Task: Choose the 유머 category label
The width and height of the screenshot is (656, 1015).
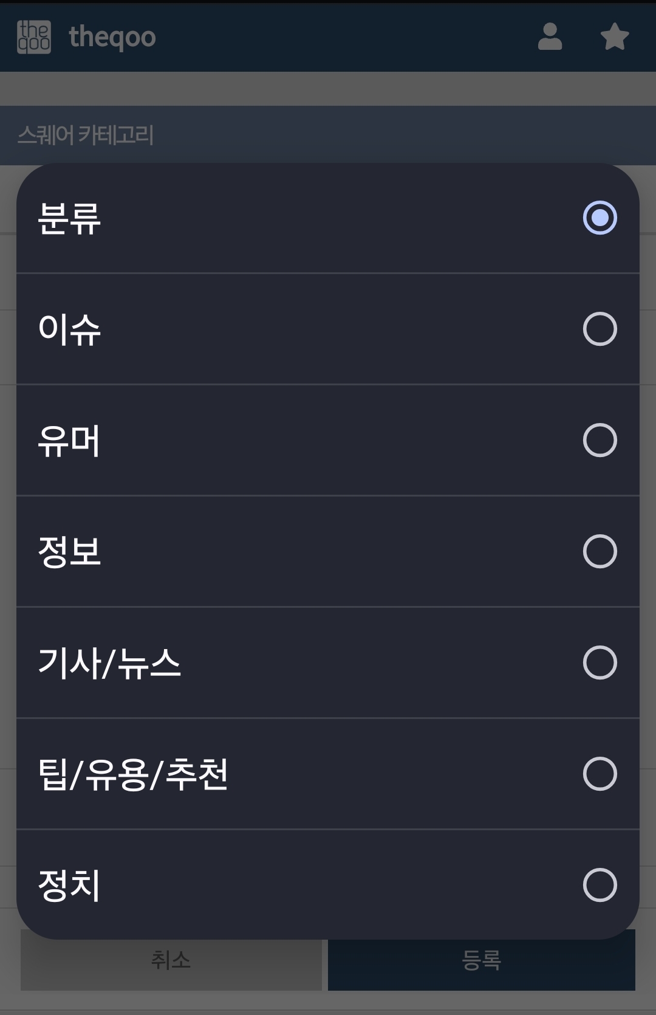Action: click(x=69, y=441)
